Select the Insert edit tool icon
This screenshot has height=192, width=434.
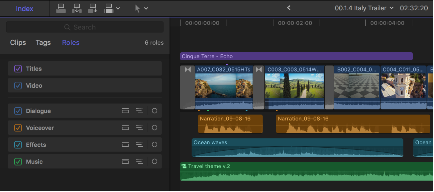click(x=77, y=8)
